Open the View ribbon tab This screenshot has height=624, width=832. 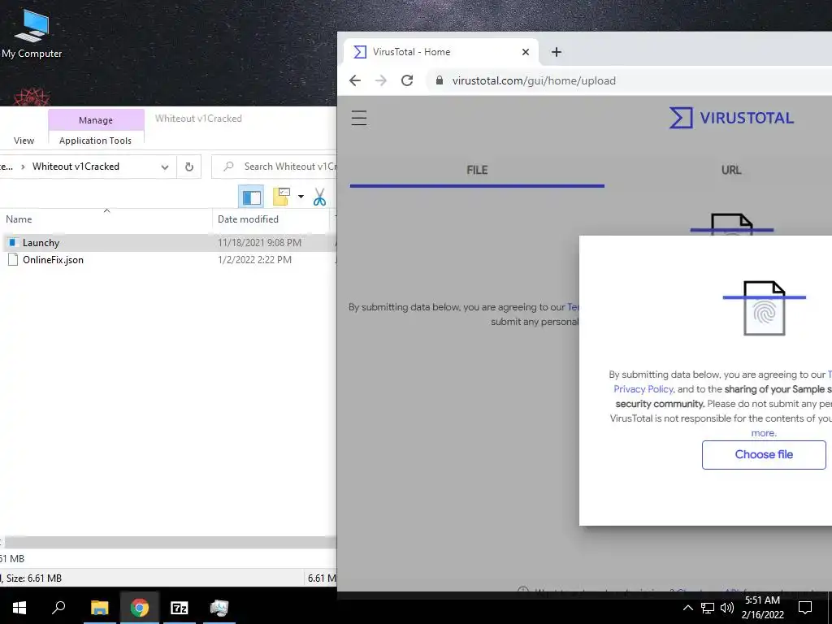click(x=24, y=141)
